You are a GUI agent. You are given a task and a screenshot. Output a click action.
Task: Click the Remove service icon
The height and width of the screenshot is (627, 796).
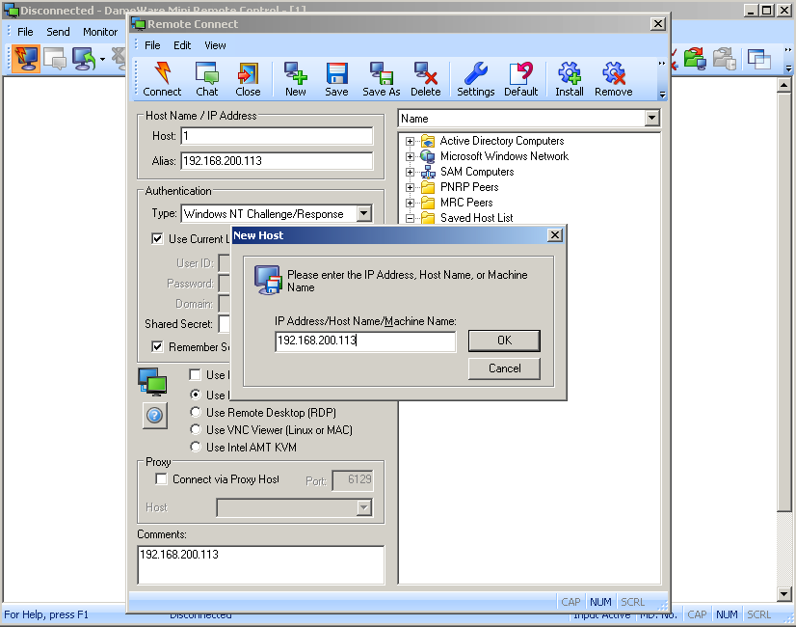point(613,79)
